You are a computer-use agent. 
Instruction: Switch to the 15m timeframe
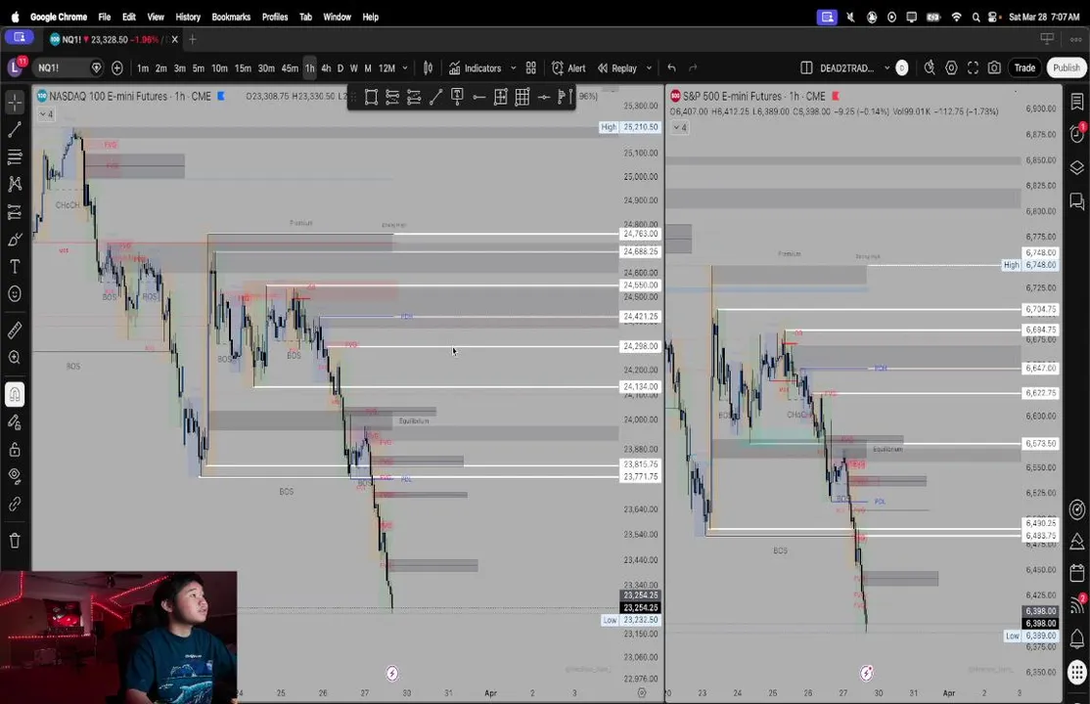243,67
